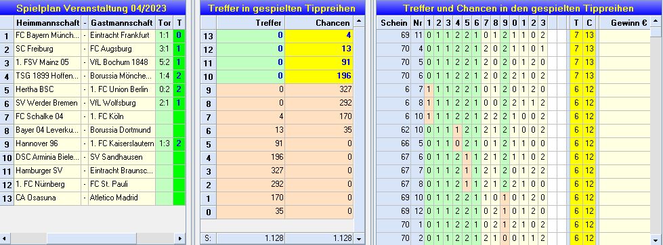Select the VfL Wolfsburg cell
The width and height of the screenshot is (663, 245).
click(122, 104)
